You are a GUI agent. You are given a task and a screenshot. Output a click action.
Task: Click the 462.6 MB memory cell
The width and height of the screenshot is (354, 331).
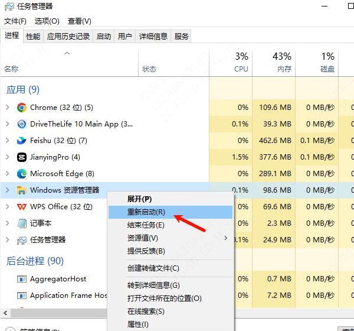(274, 141)
